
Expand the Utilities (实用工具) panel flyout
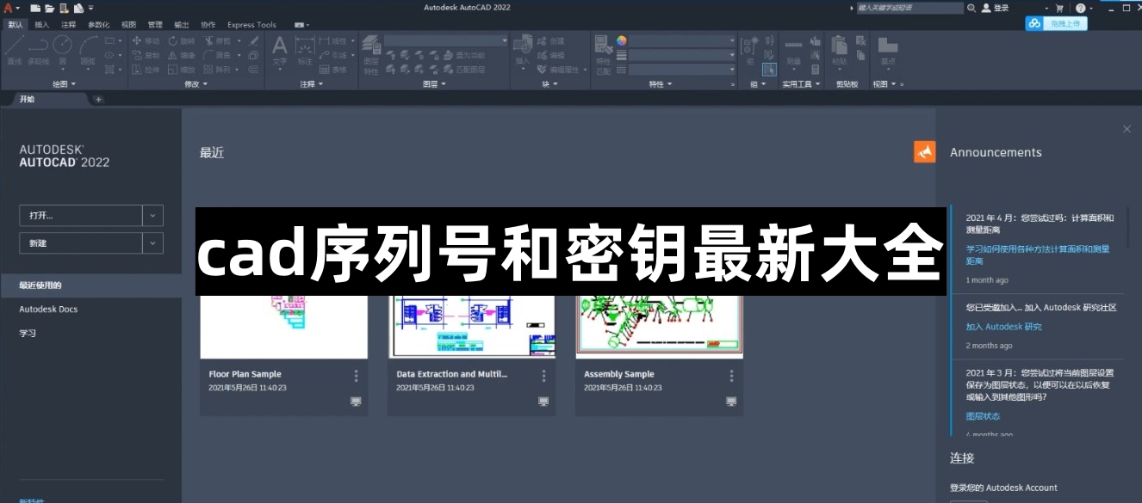coord(800,84)
